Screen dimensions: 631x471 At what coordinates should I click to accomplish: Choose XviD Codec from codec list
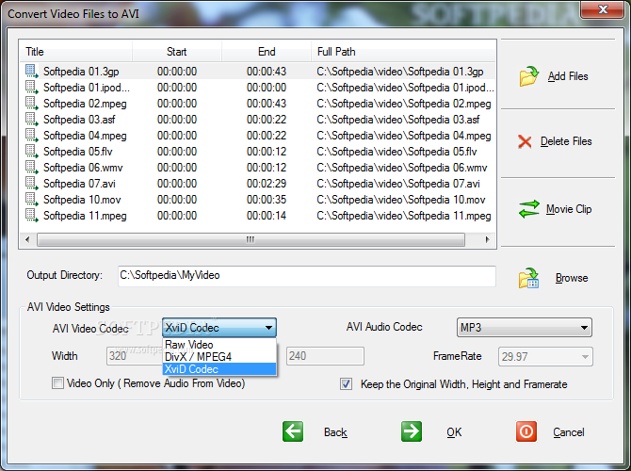(x=219, y=369)
